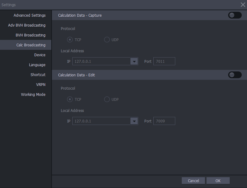Enable Calculation Data - Capture toggle

pyautogui.click(x=235, y=15)
